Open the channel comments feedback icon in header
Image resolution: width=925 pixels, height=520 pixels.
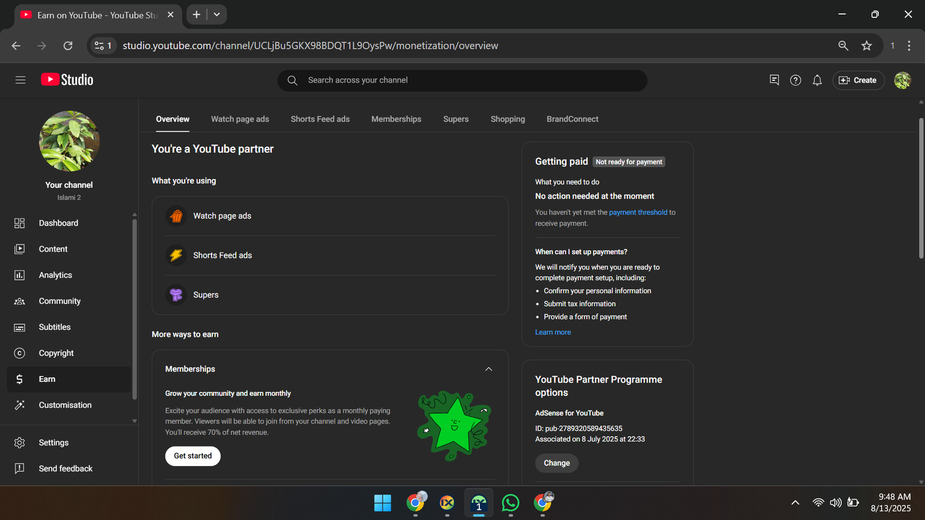(774, 80)
